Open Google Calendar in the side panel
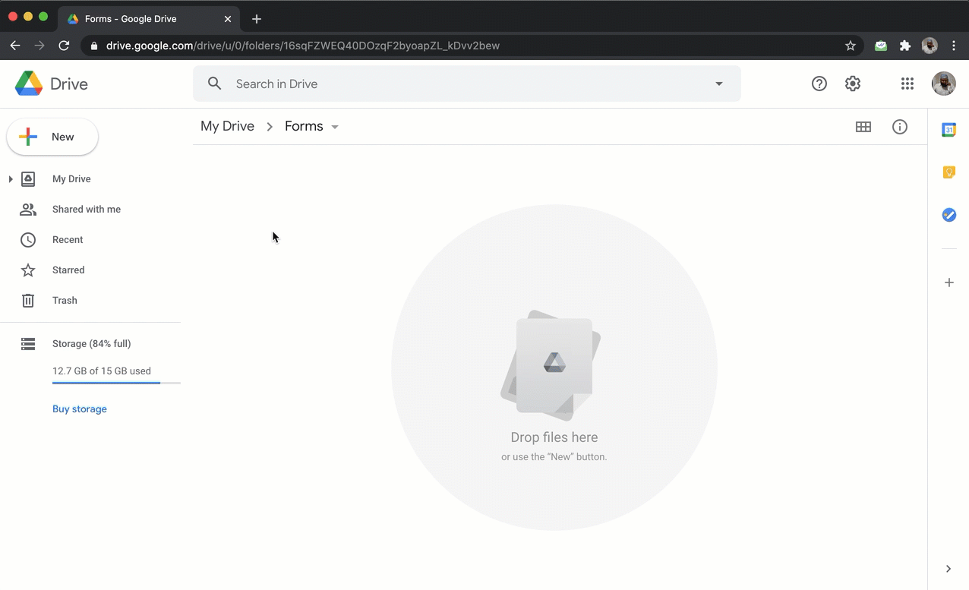969x590 pixels. tap(948, 130)
